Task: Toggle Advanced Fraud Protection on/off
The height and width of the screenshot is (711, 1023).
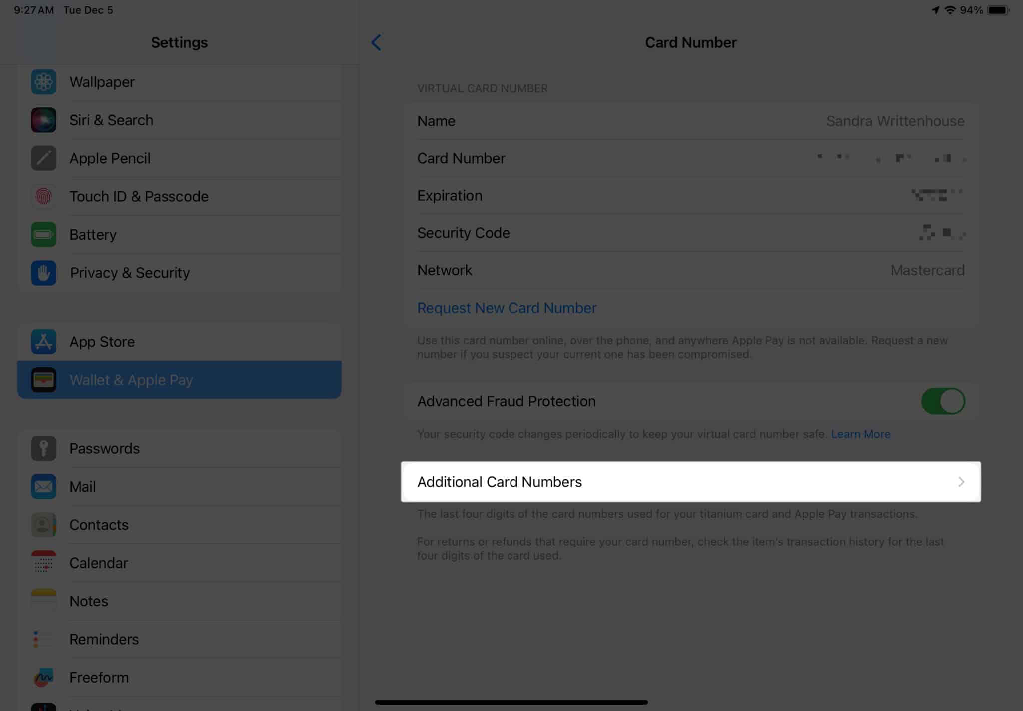Action: pos(943,401)
